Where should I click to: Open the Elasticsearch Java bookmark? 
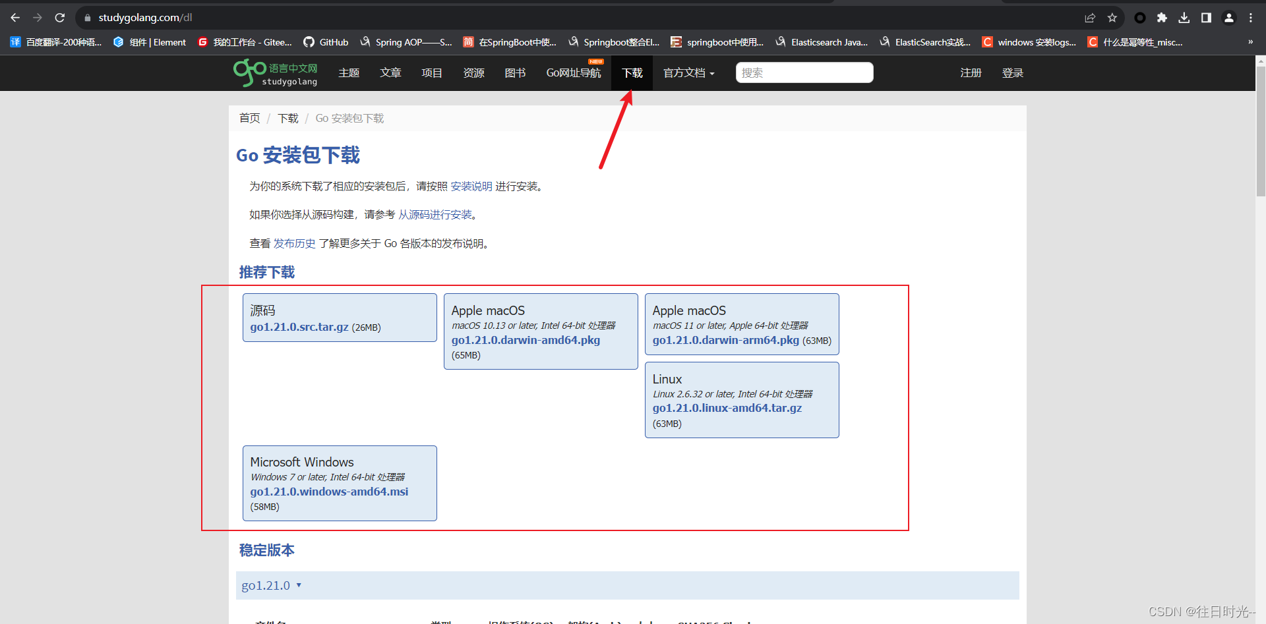click(x=822, y=42)
